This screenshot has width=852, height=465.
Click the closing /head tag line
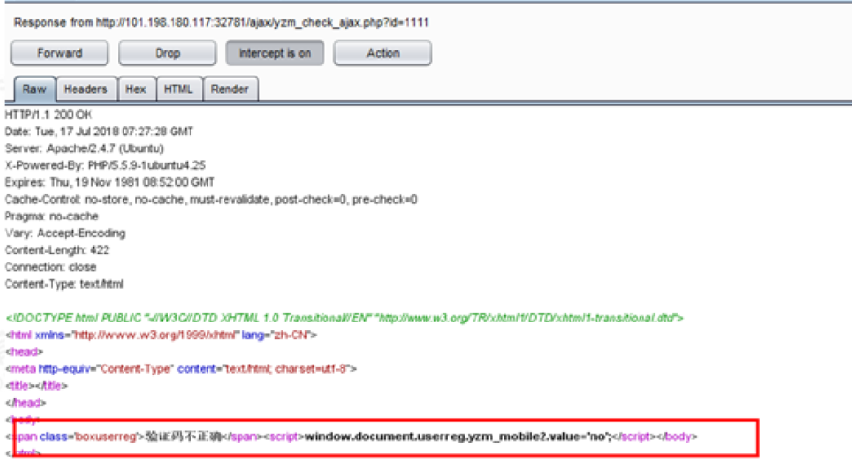[x=26, y=402]
